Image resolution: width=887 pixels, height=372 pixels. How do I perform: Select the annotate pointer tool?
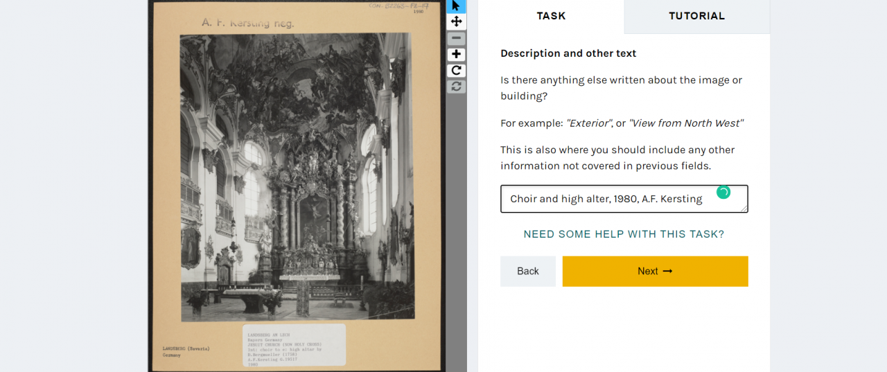point(456,6)
